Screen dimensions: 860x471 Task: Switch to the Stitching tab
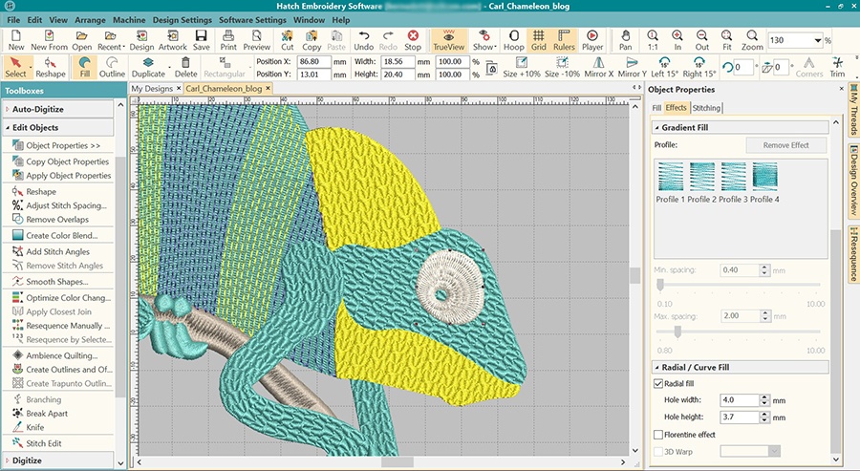point(706,107)
